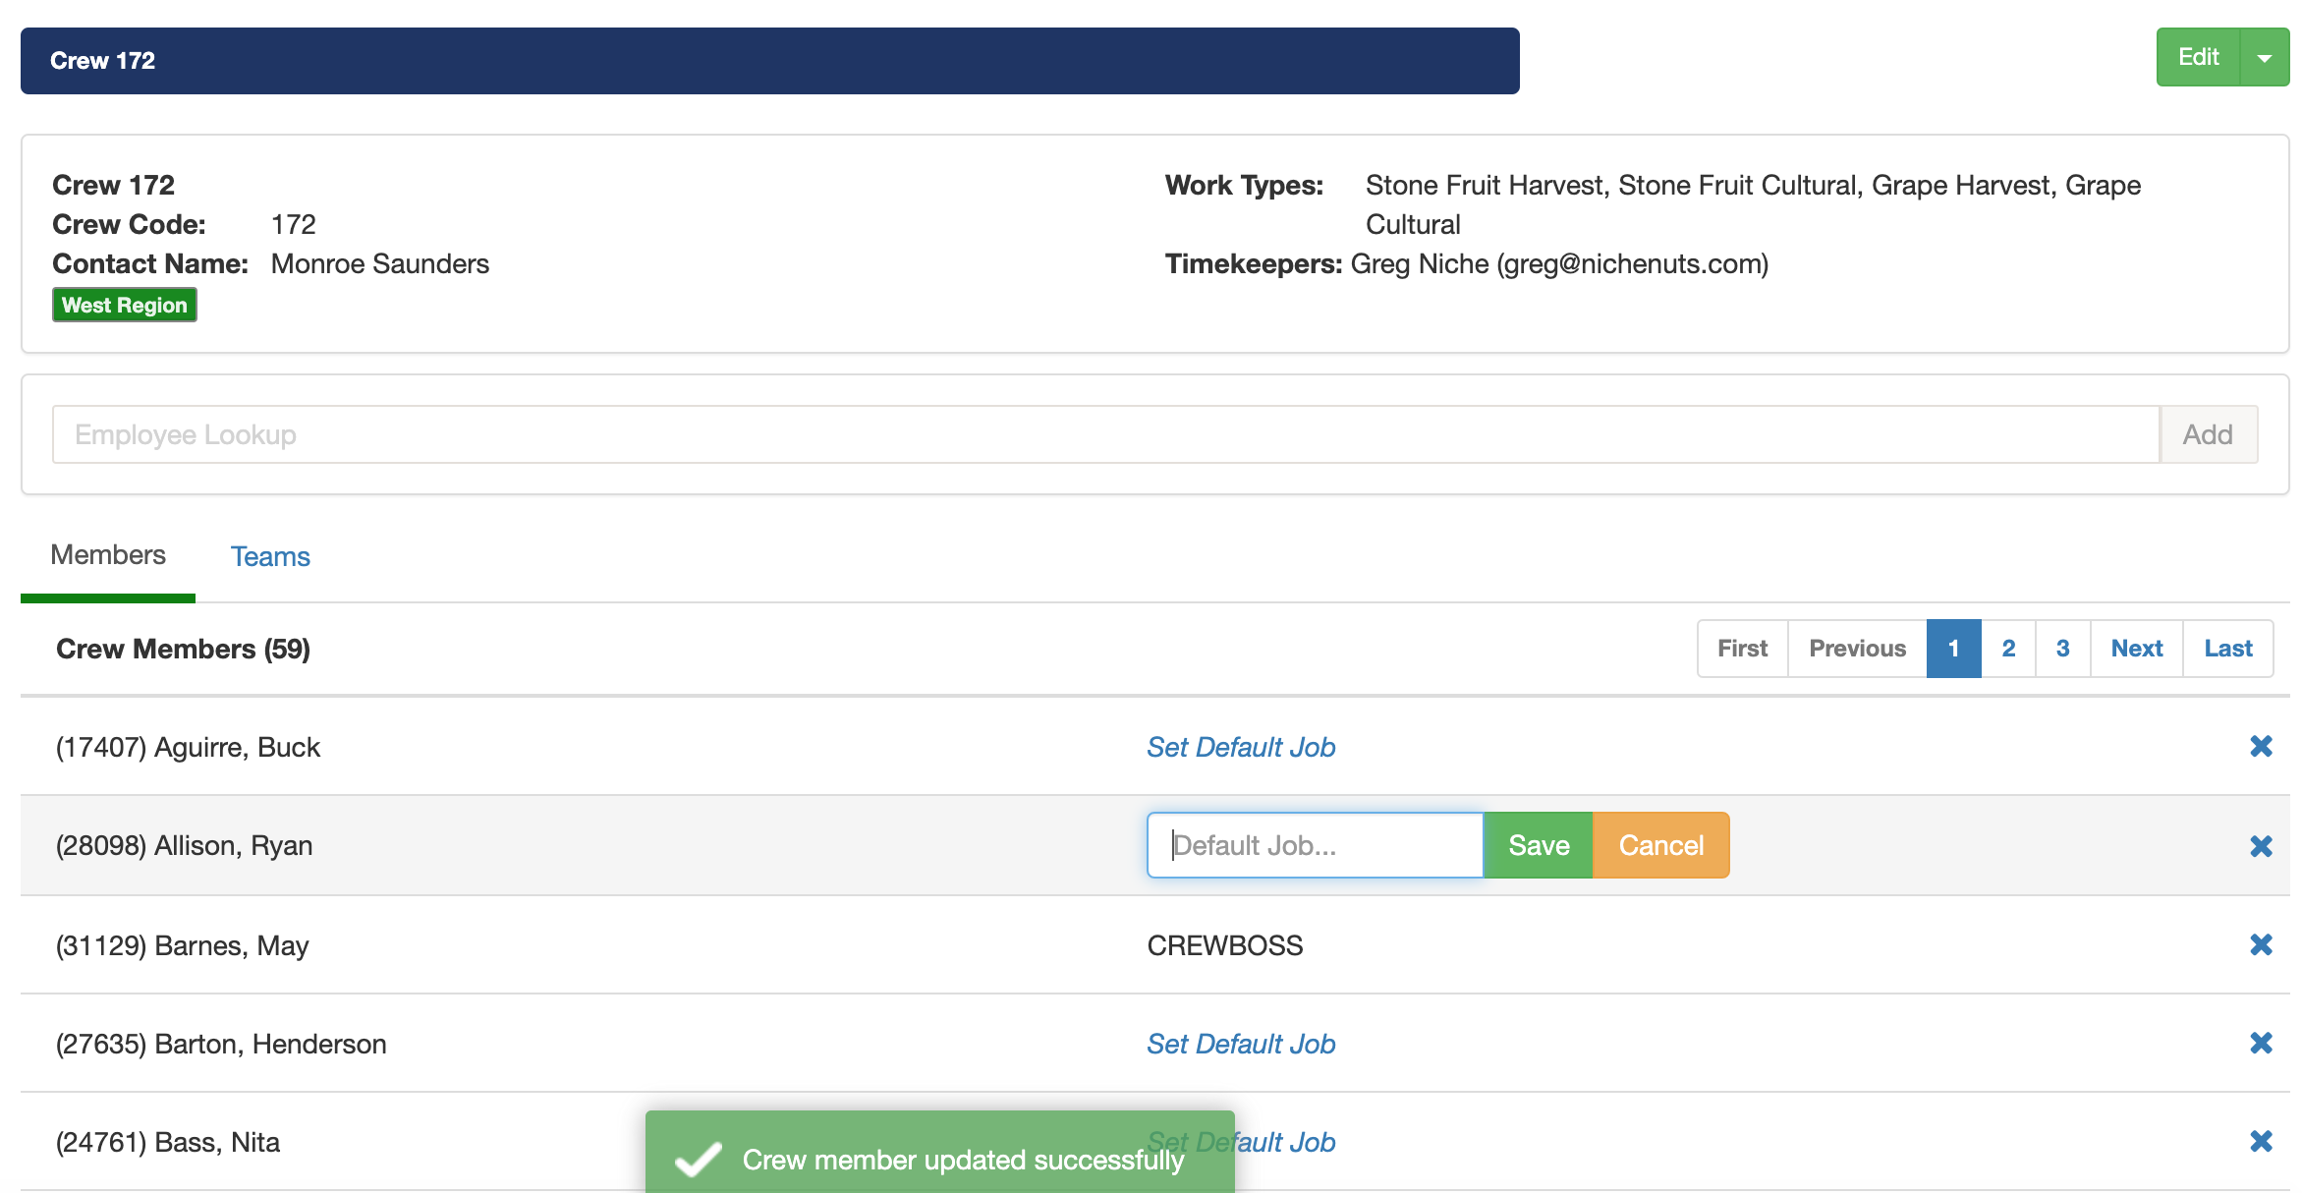
Task: Remove Allison, Ryan with X icon
Action: pos(2261,846)
